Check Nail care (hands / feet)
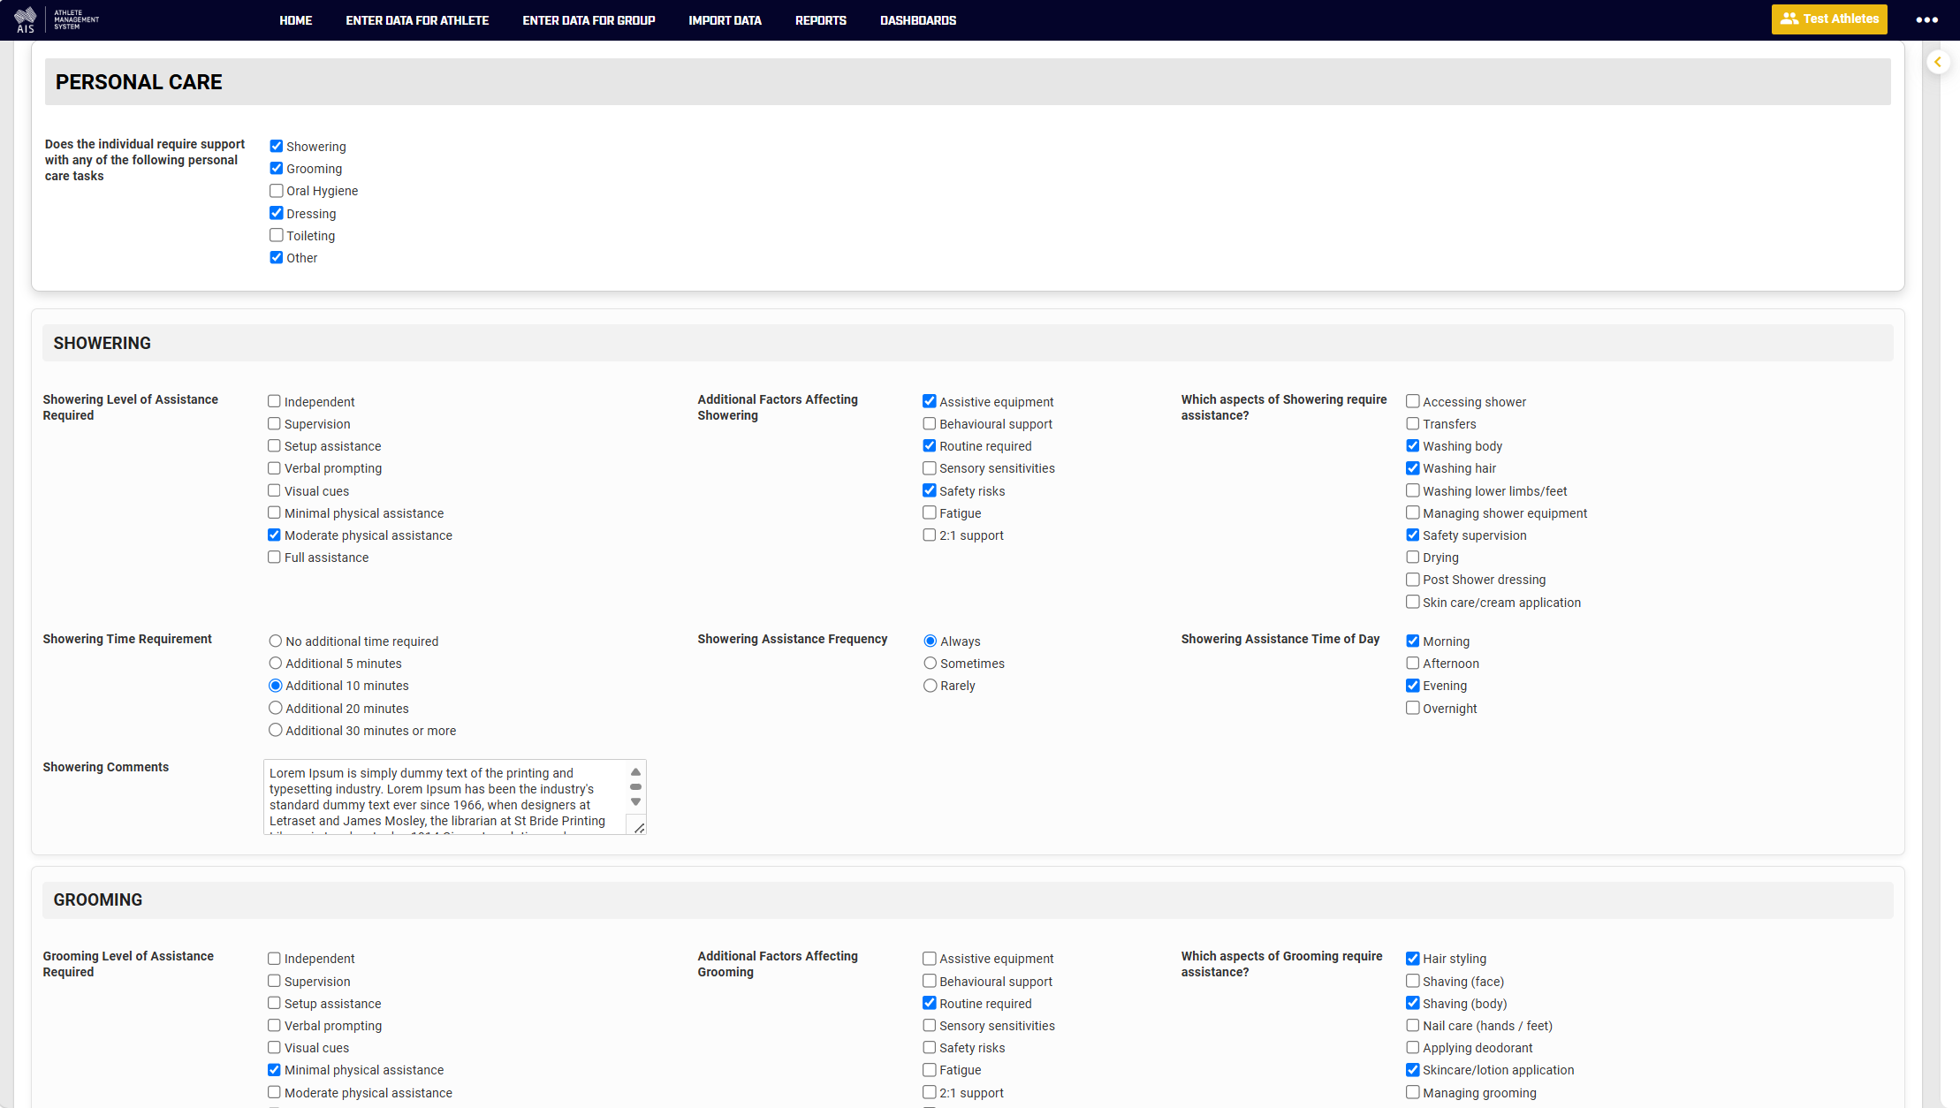 click(1413, 1025)
